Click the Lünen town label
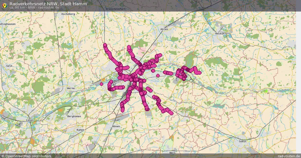301x158 pixels. click(x=30, y=120)
